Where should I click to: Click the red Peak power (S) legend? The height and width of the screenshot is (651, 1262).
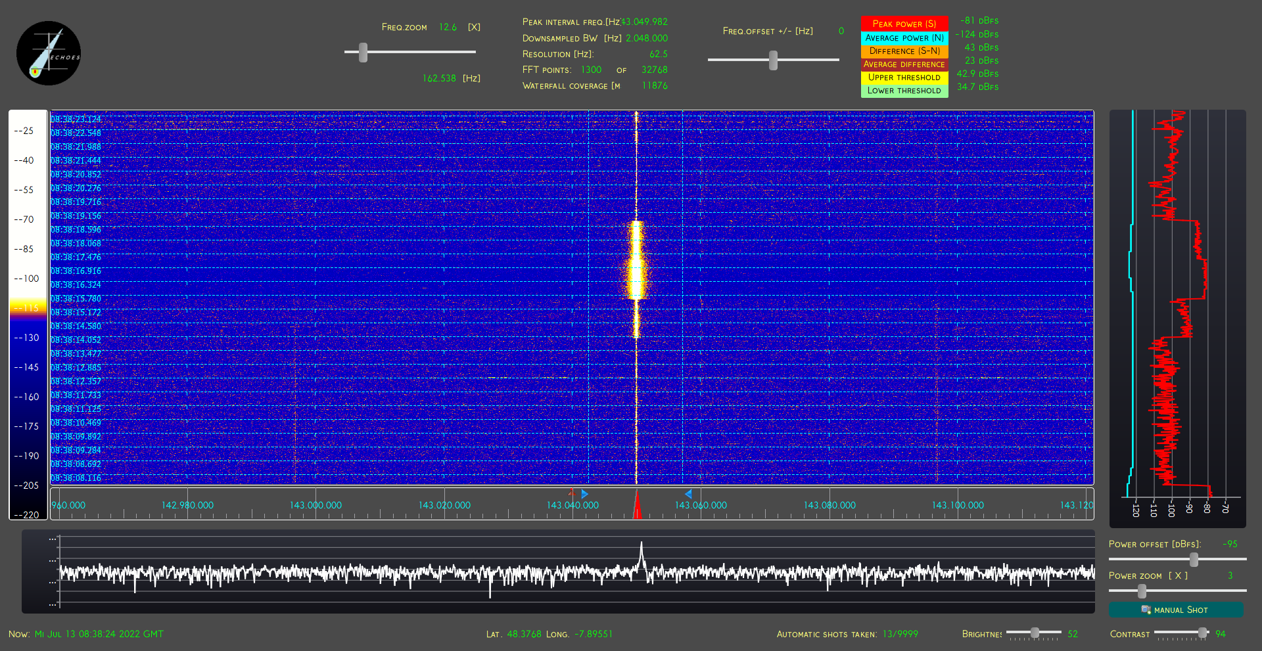pyautogui.click(x=904, y=24)
